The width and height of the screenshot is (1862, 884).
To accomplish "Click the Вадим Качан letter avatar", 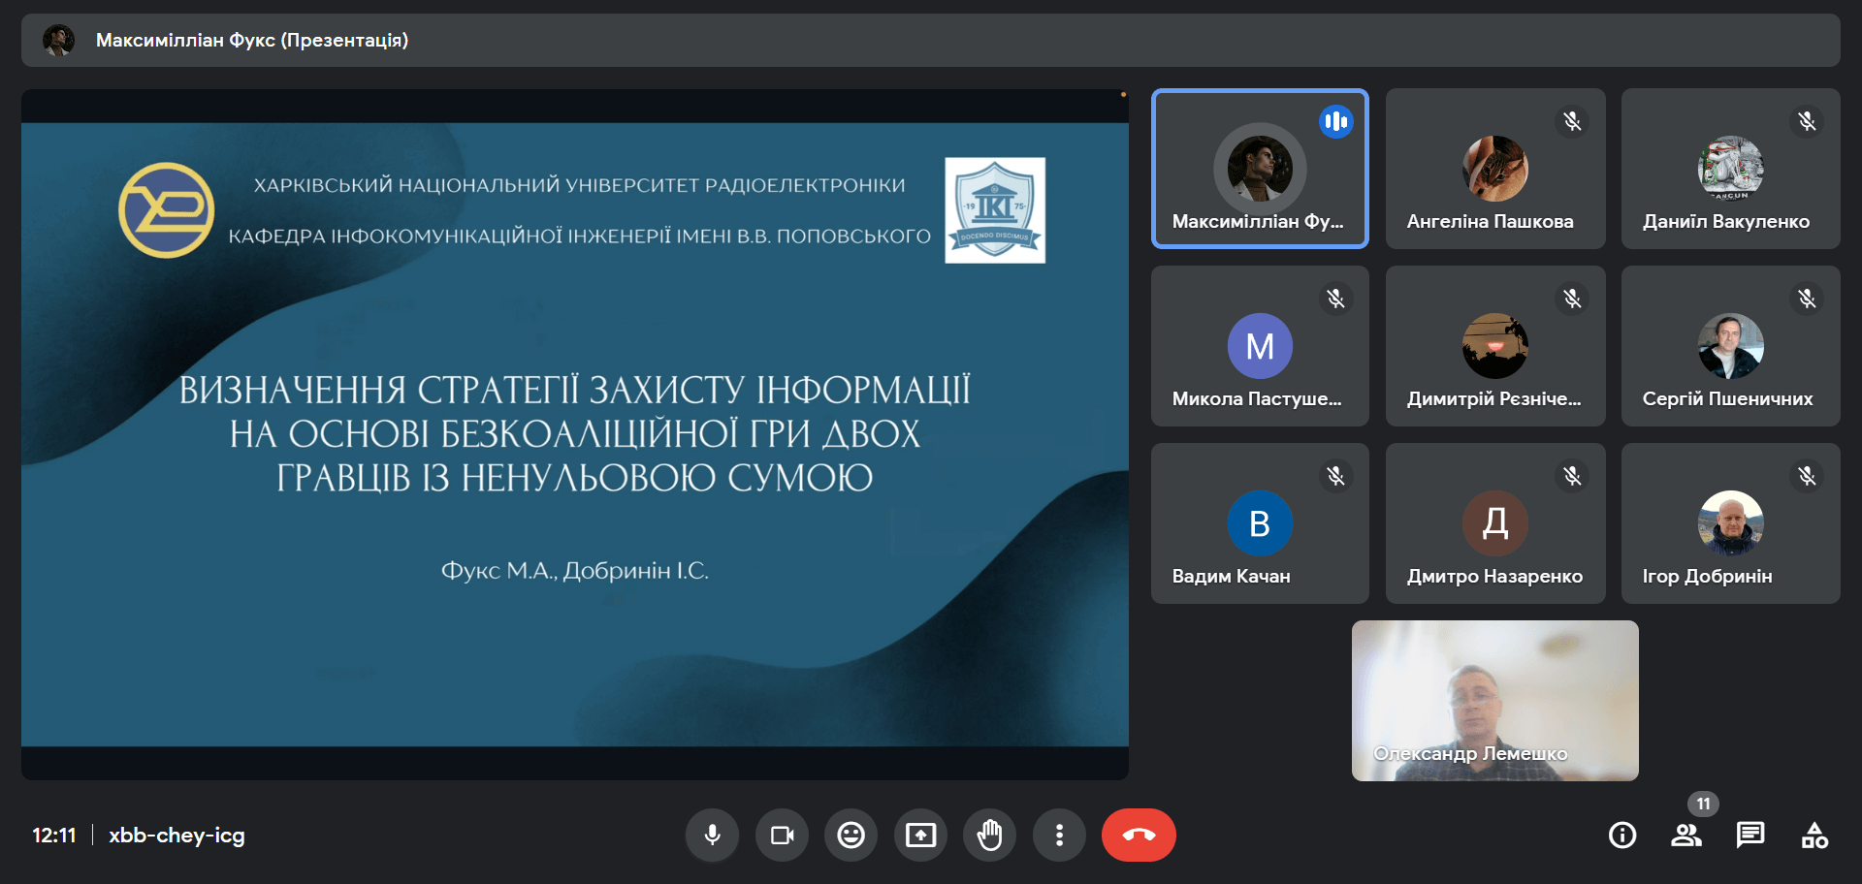I will (x=1259, y=522).
